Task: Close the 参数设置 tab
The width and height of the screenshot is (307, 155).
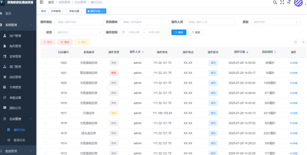Action: [81, 11]
